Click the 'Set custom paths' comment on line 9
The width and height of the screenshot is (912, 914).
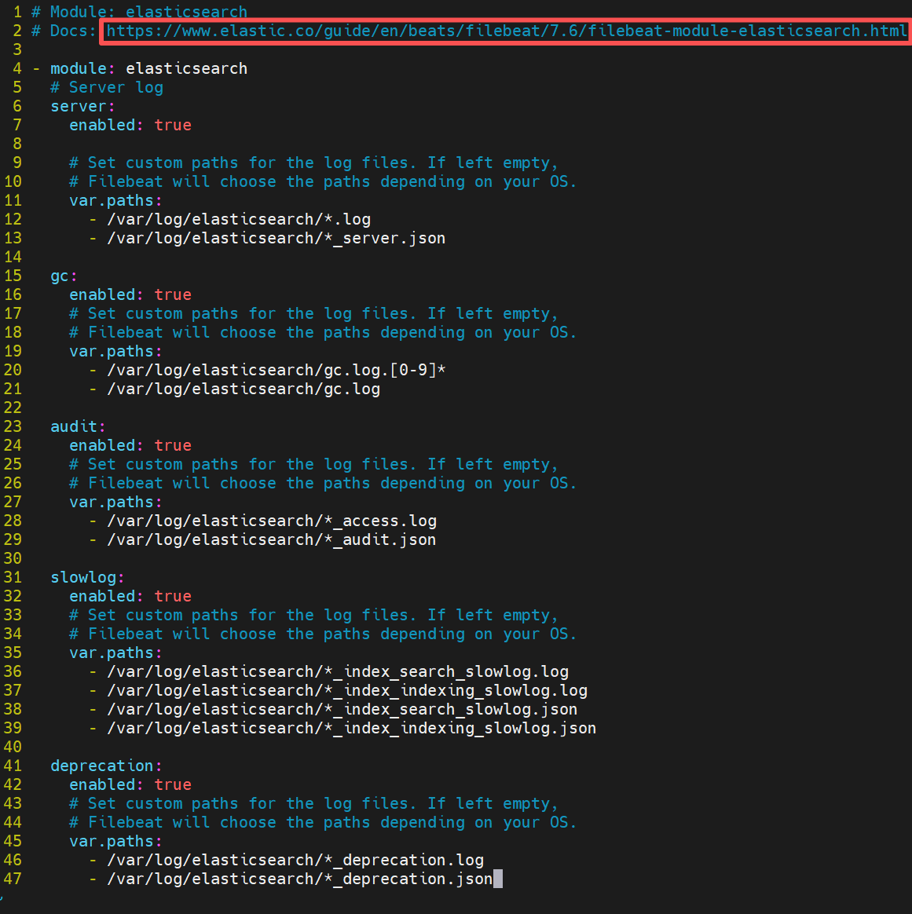click(x=313, y=163)
